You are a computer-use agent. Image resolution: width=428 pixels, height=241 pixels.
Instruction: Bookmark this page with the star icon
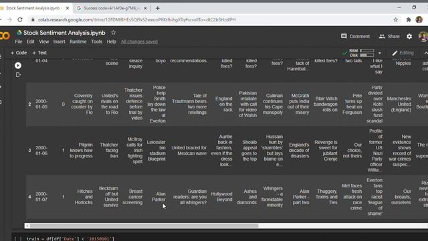[x=395, y=19]
